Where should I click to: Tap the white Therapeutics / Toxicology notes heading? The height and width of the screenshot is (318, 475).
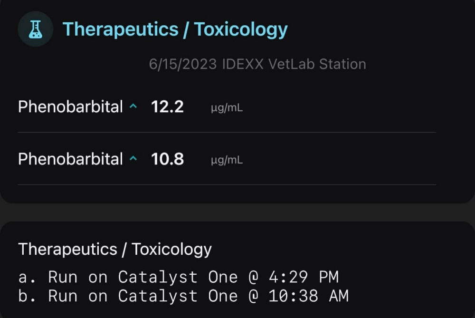114,249
